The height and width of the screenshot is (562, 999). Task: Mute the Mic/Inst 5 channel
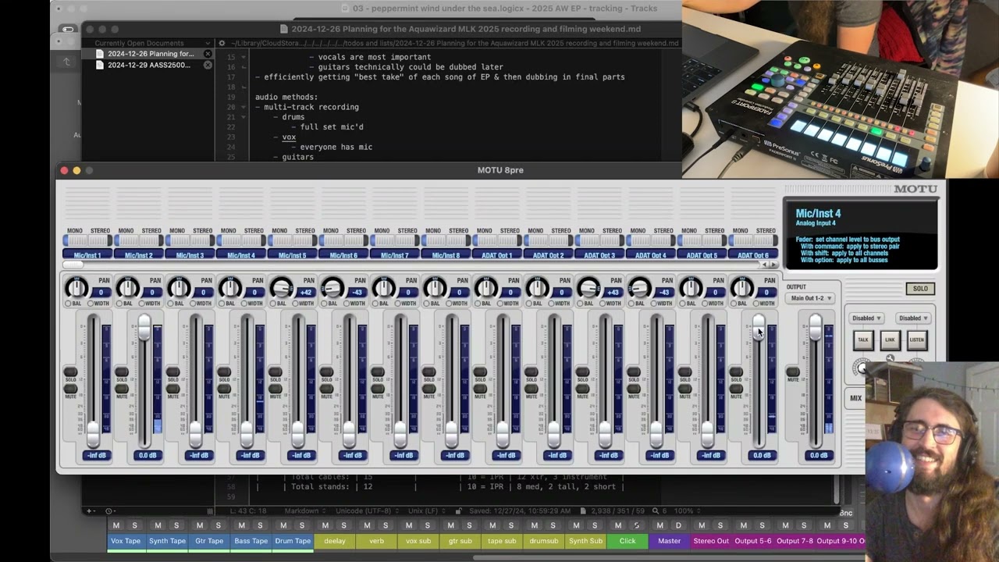276,389
